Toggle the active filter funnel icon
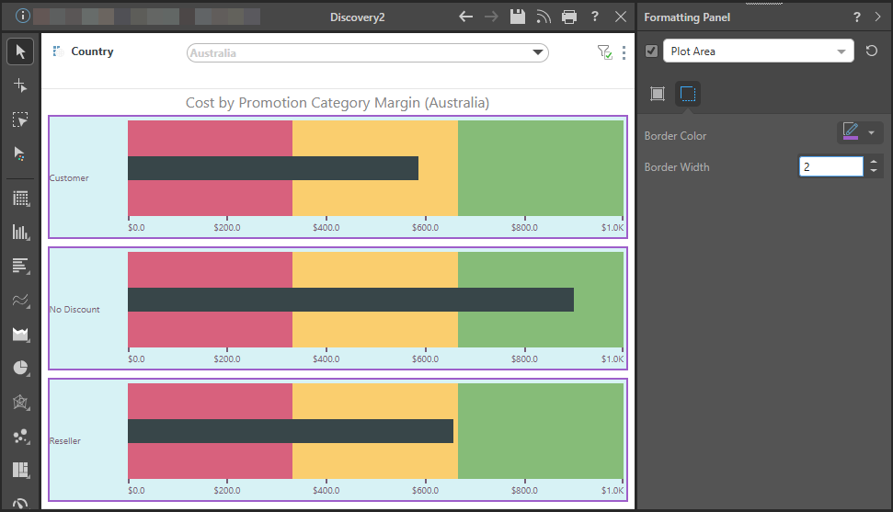The image size is (893, 512). 604,53
